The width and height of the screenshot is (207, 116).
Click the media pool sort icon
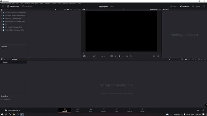(182, 59)
